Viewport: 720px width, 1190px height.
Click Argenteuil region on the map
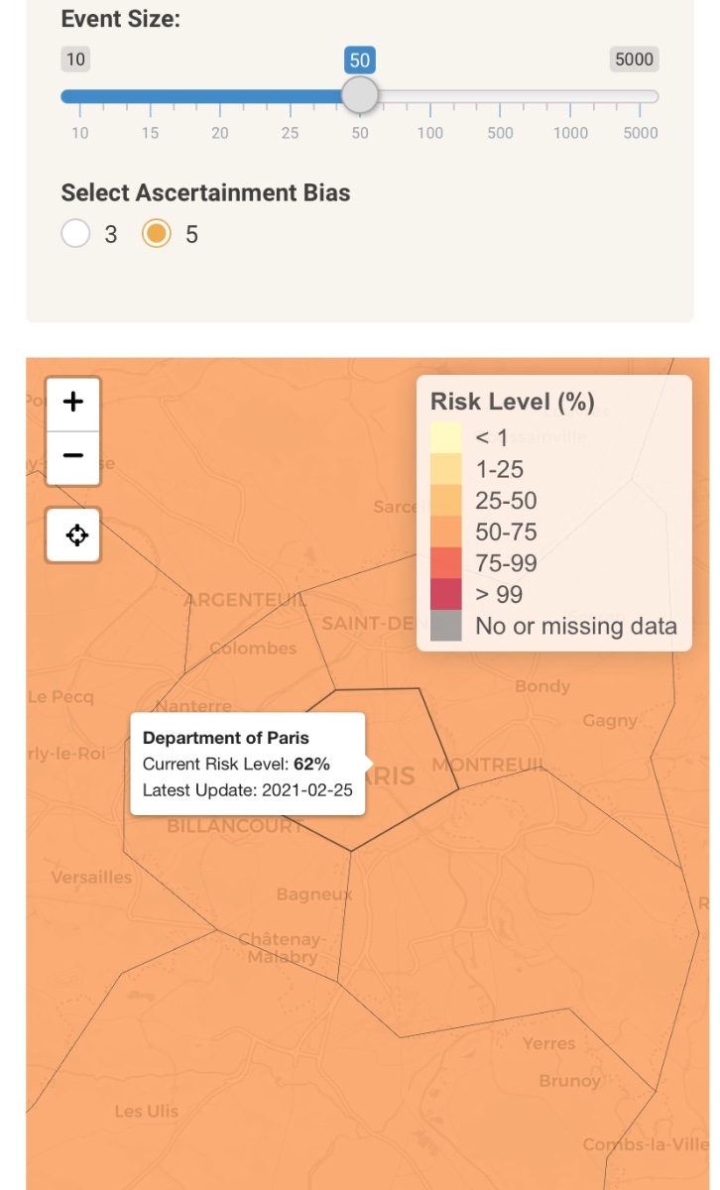[245, 600]
